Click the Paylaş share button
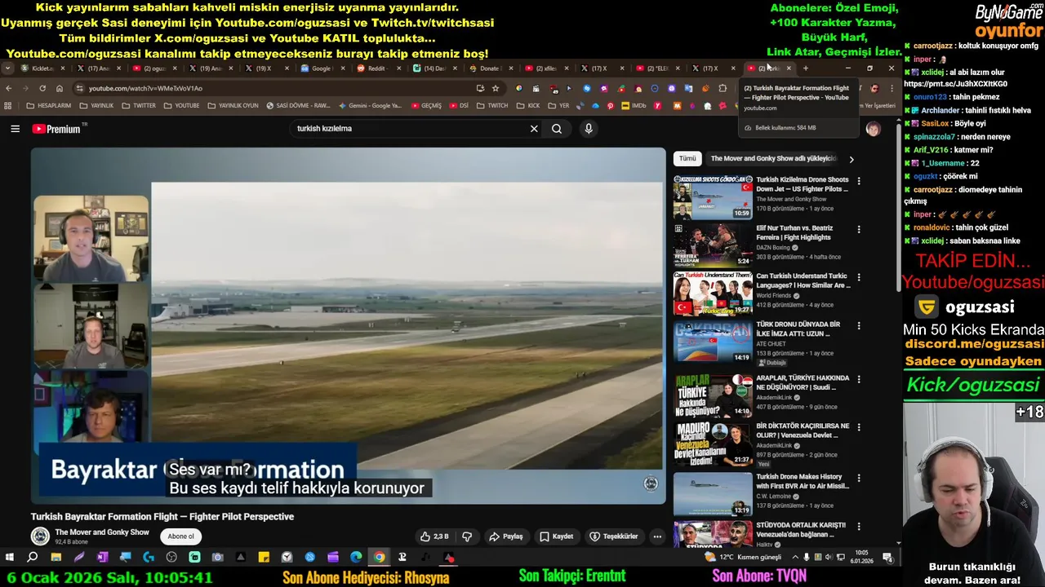 [x=506, y=536]
